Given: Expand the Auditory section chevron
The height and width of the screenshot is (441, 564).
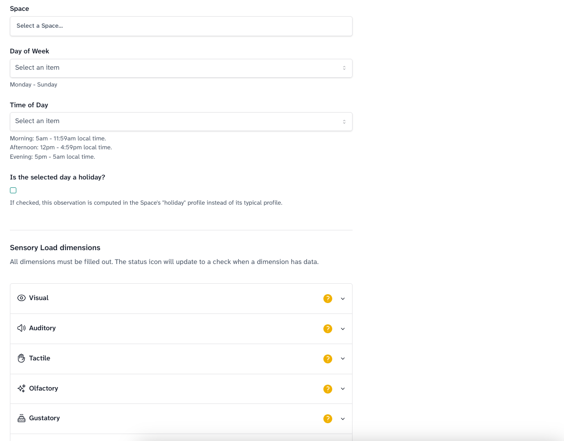Looking at the screenshot, I should [x=343, y=329].
